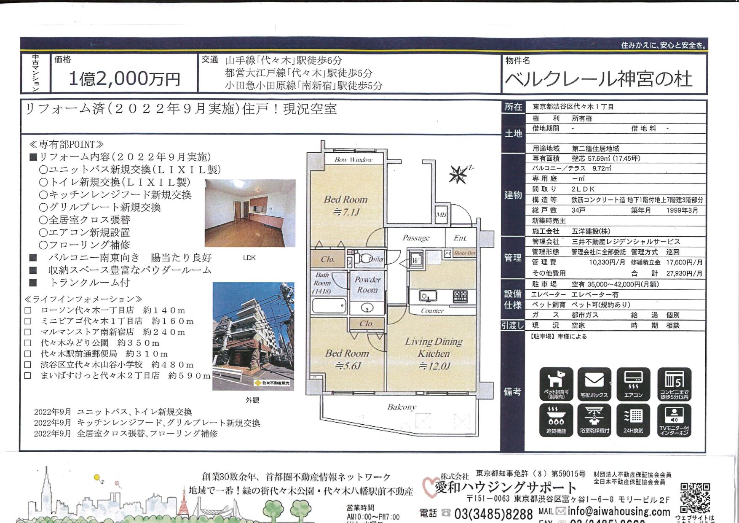Check the box for まいばすけっと代々木2丁目店

tap(28, 376)
